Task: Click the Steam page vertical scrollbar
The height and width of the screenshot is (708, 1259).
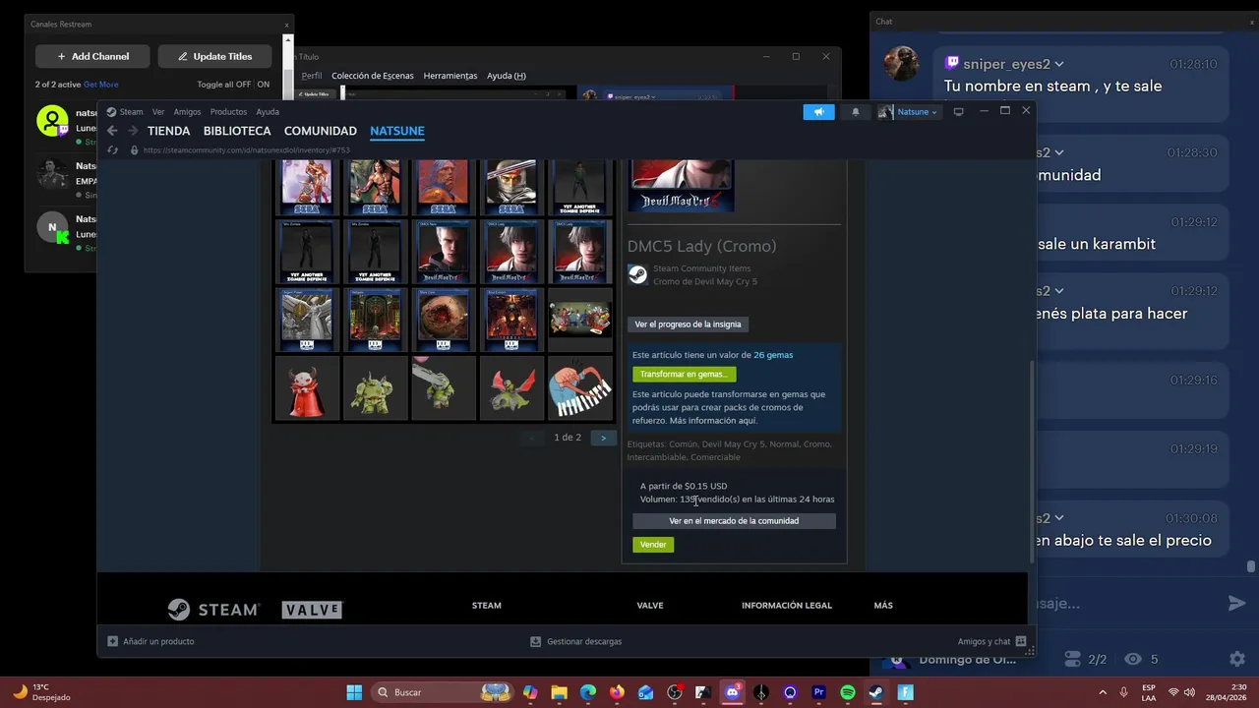Action: click(x=1031, y=460)
